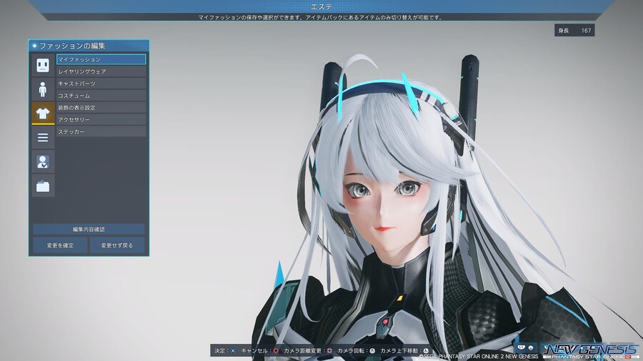Click the ファッションの編集 panel header
Viewport: 643px width, 361px height.
pyautogui.click(x=89, y=46)
